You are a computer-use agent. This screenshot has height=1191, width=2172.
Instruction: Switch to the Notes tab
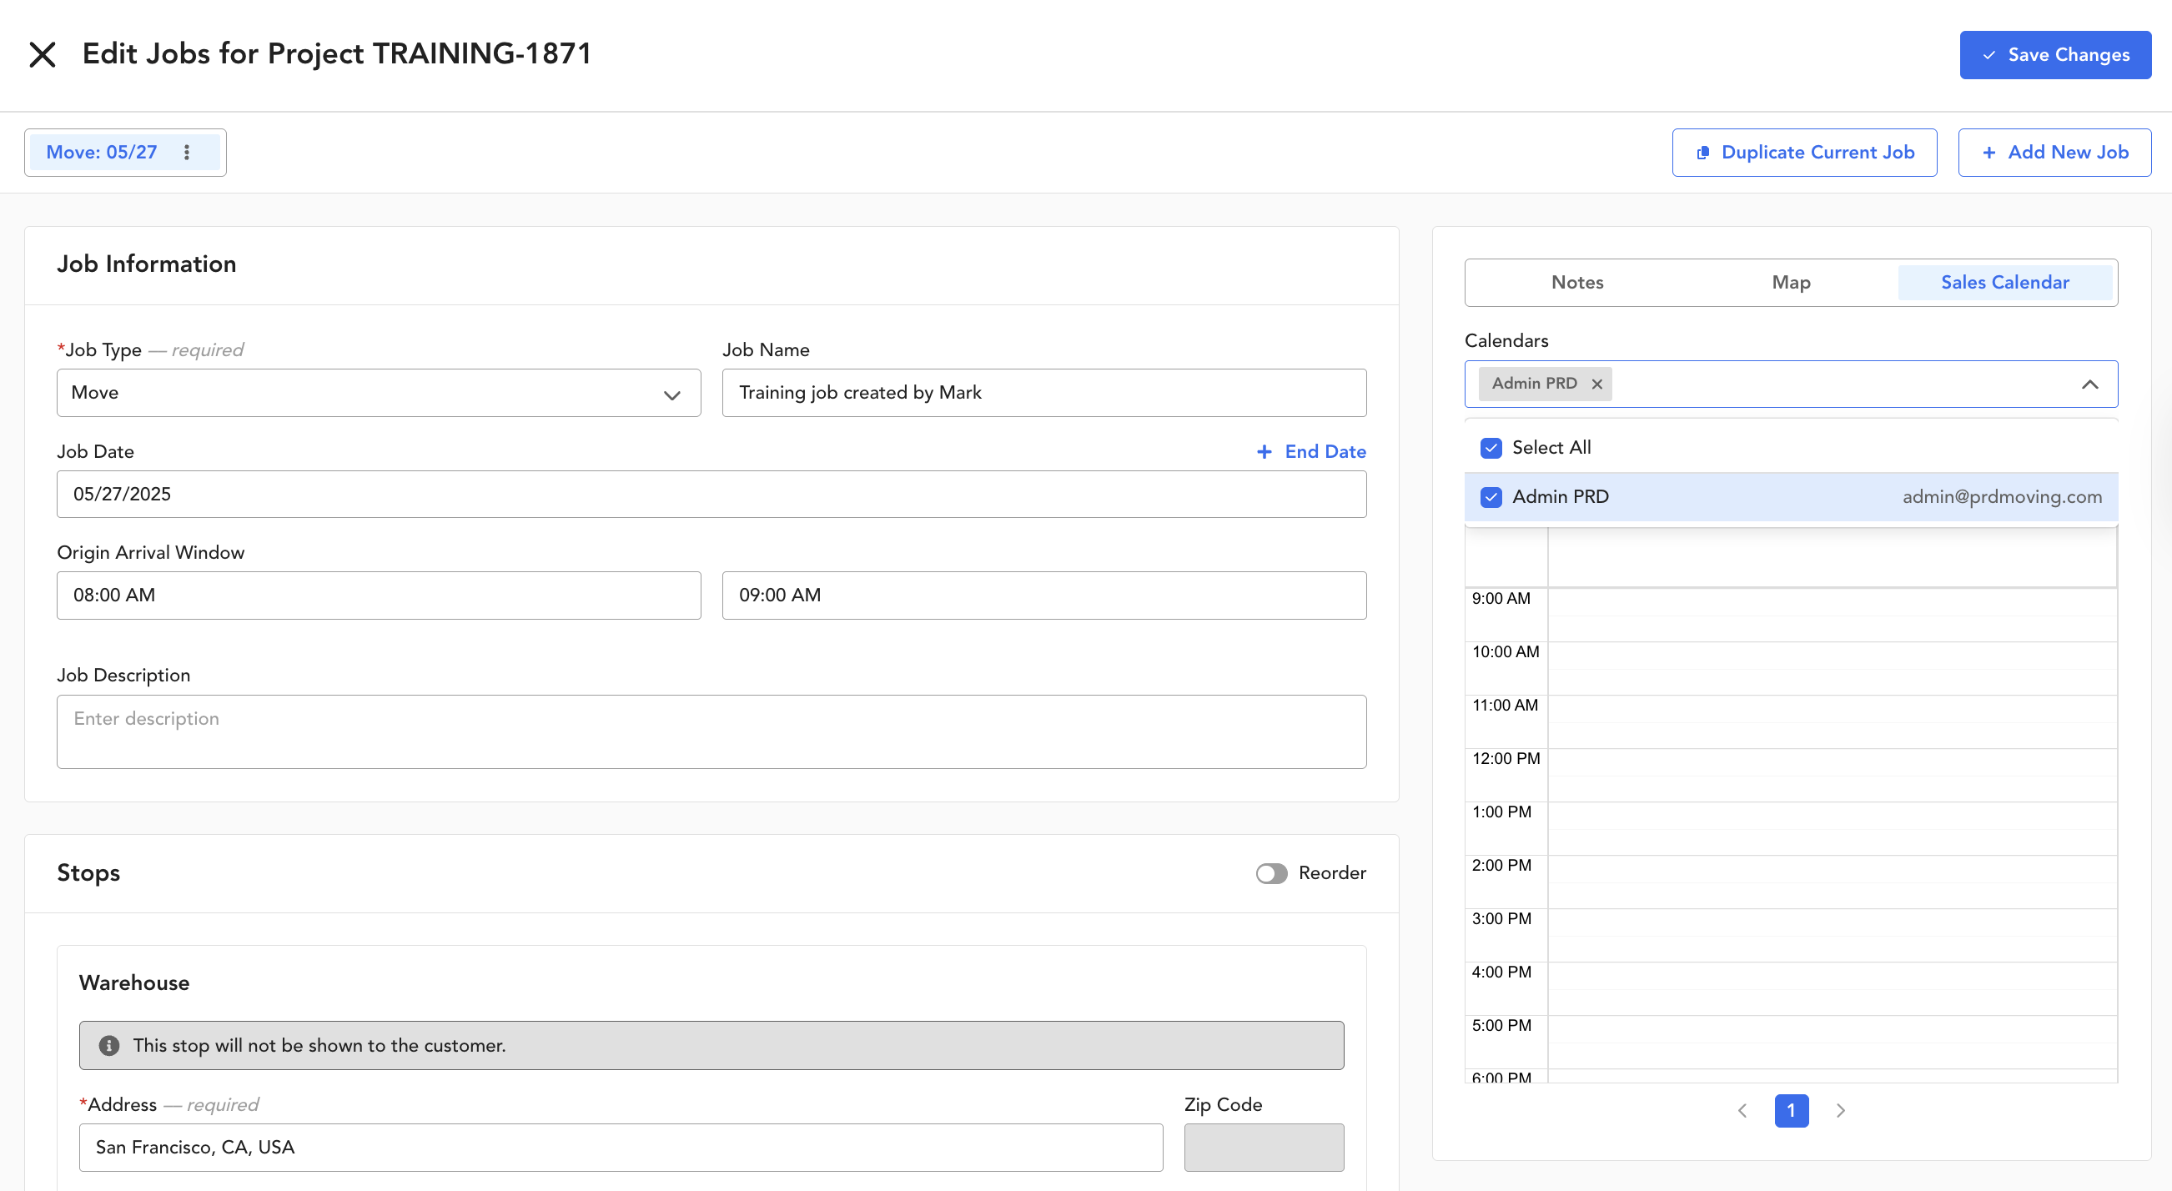[1576, 283]
